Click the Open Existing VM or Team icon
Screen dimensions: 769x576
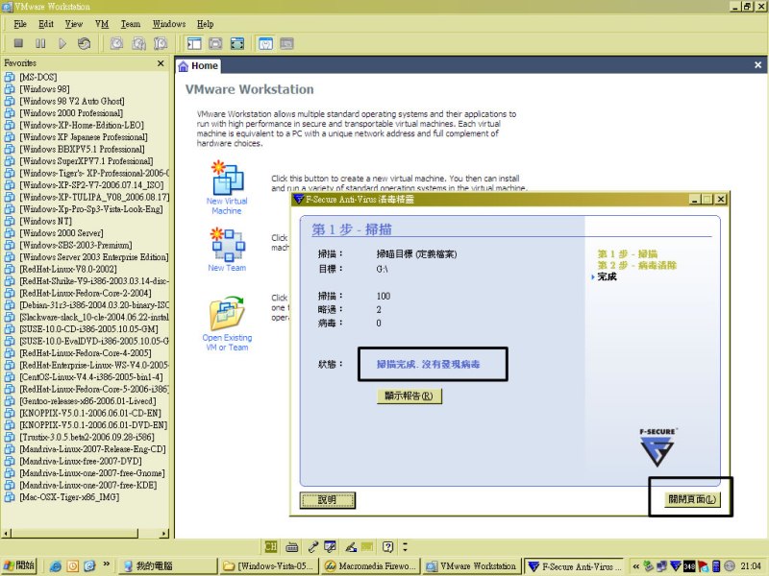pyautogui.click(x=227, y=314)
